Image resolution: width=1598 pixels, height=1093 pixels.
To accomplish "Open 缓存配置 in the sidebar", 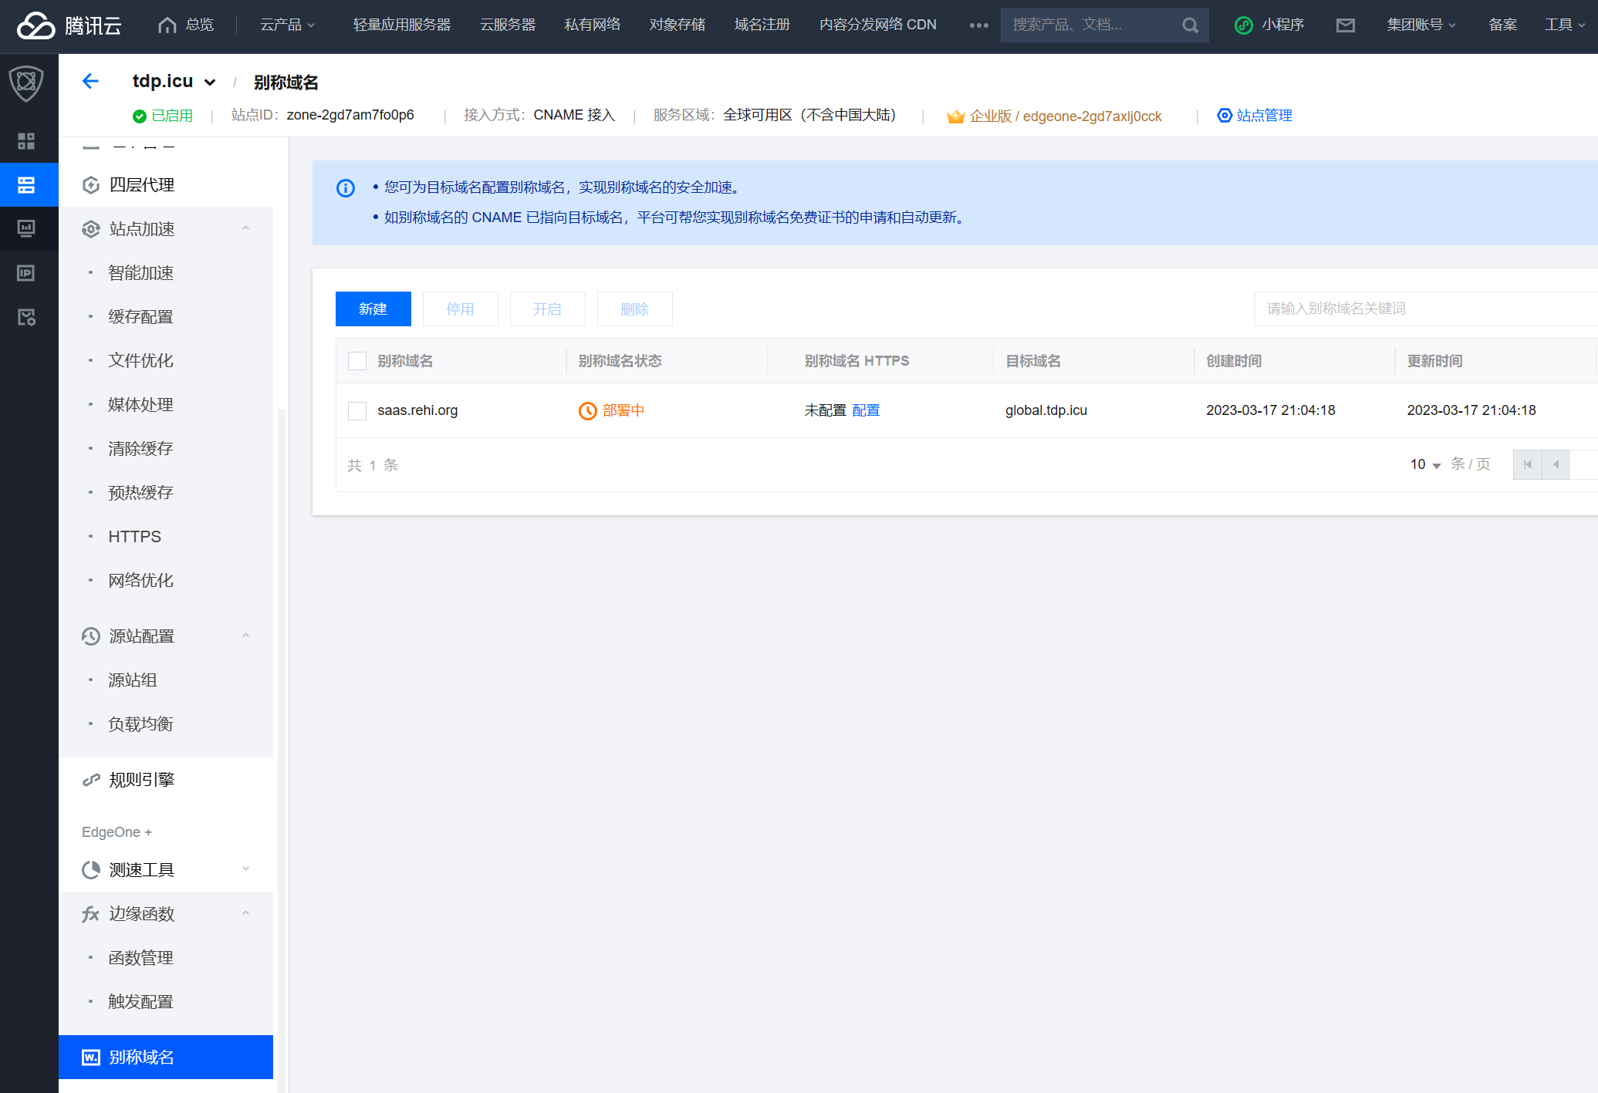I will [140, 317].
